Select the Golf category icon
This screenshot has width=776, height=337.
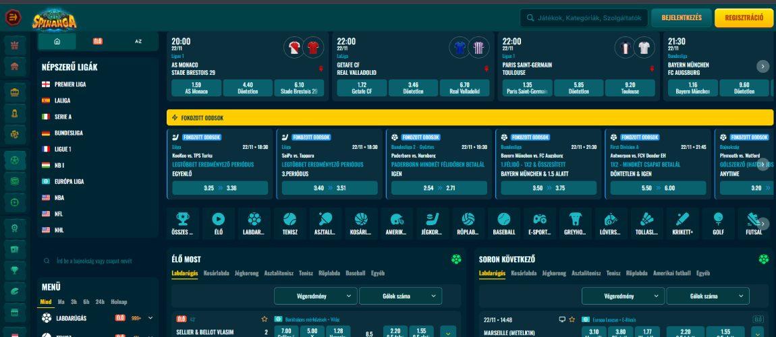point(718,223)
